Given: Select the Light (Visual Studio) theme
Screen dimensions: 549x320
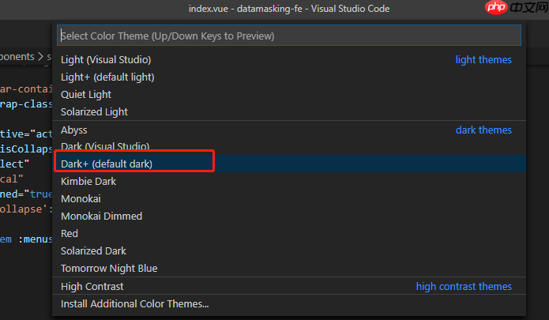Looking at the screenshot, I should pyautogui.click(x=106, y=60).
